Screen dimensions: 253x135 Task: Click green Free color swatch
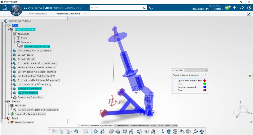pos(205,84)
